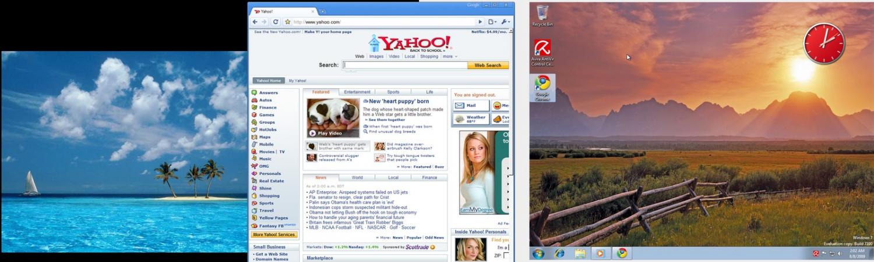Click the Get a Web Site link
874x262 pixels.
pos(272,254)
